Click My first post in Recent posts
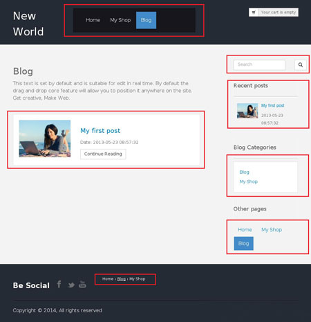Image resolution: width=311 pixels, height=322 pixels. tap(272, 105)
